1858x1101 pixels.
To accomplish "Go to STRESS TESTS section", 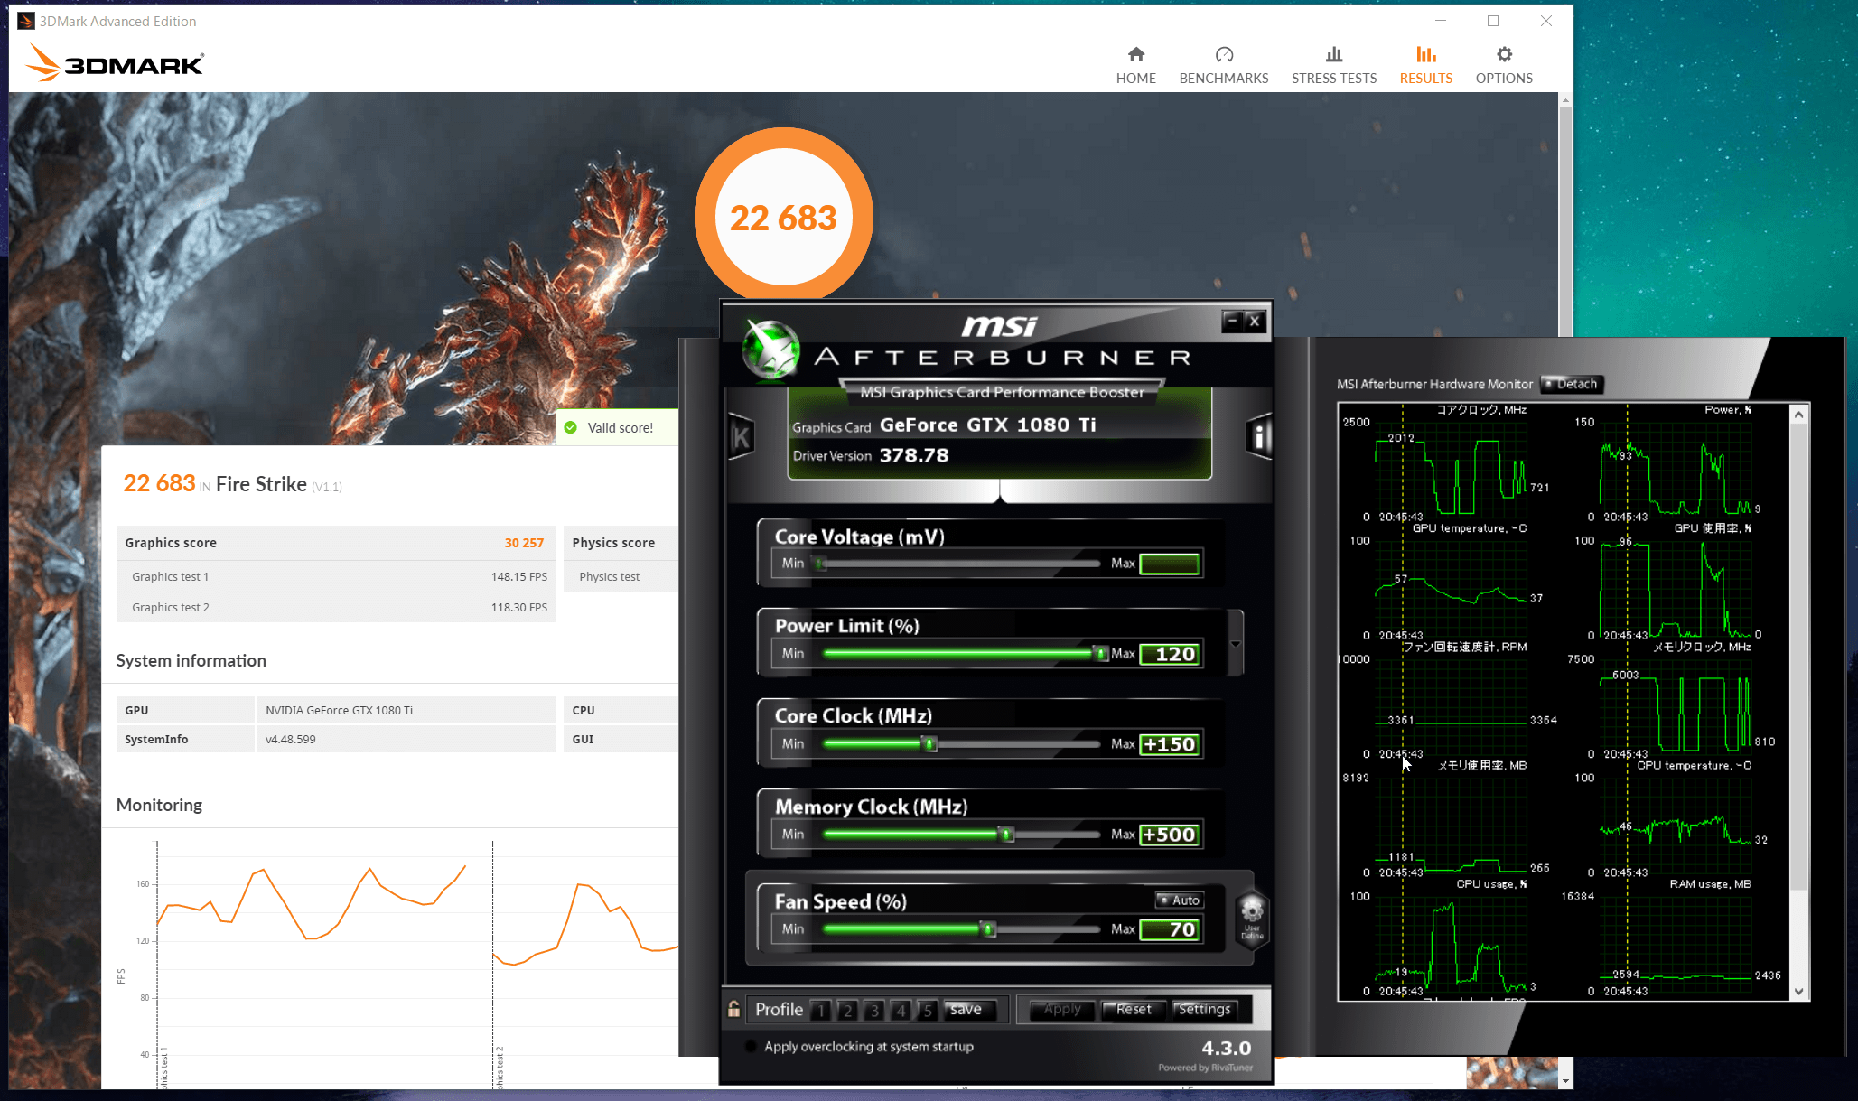I will tap(1333, 65).
